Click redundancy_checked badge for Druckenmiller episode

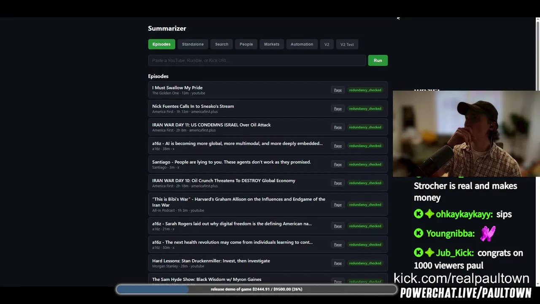(365, 263)
